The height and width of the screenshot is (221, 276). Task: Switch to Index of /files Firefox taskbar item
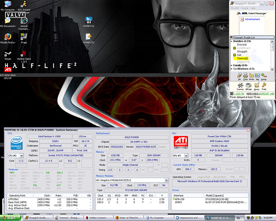(x=129, y=218)
